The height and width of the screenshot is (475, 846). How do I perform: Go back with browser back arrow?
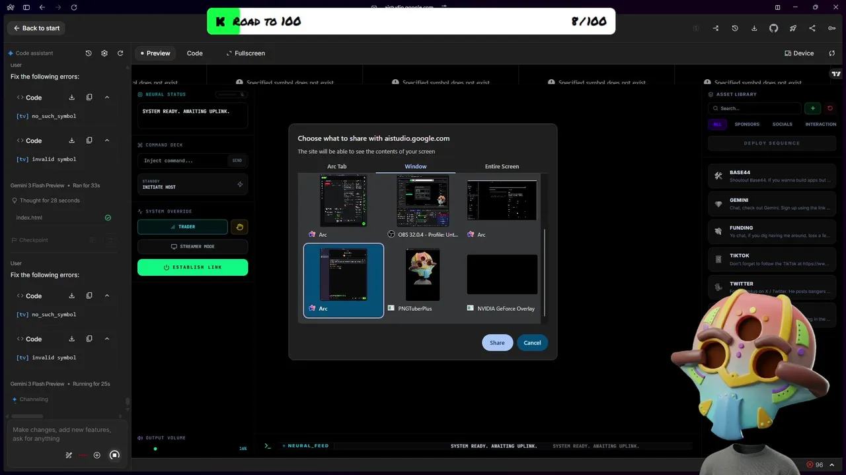pyautogui.click(x=42, y=7)
